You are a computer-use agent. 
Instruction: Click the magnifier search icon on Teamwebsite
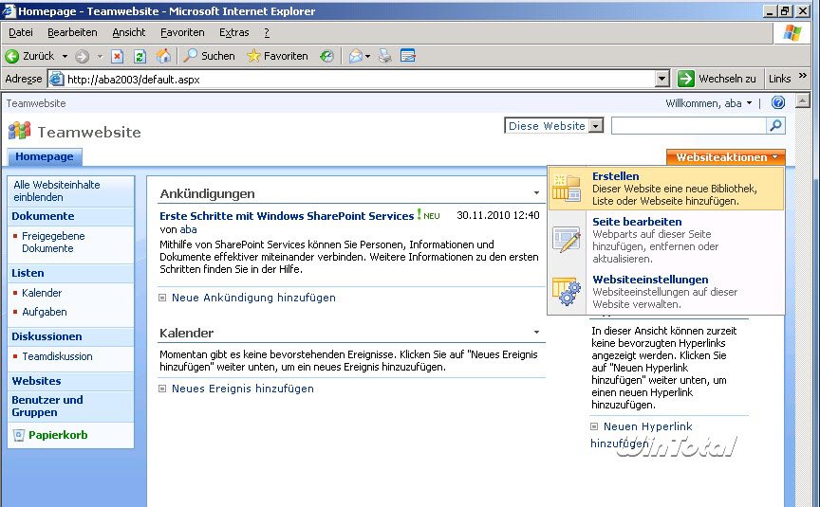click(776, 125)
